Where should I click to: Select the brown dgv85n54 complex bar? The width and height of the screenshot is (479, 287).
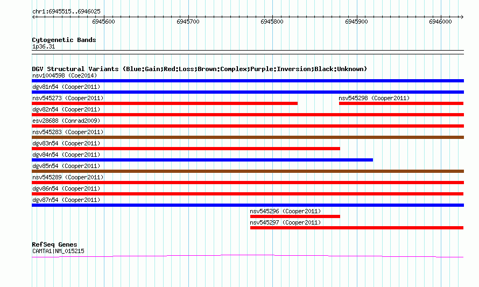coord(248,171)
